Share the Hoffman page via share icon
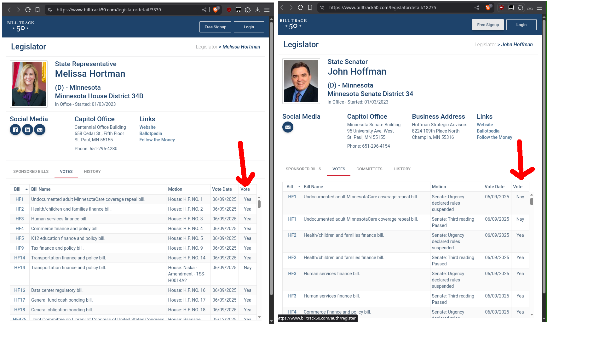 [x=477, y=8]
